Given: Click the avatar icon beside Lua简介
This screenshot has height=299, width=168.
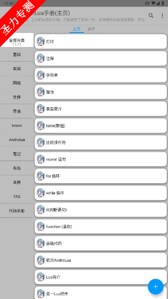Looking at the screenshot, I should [x=40, y=277].
